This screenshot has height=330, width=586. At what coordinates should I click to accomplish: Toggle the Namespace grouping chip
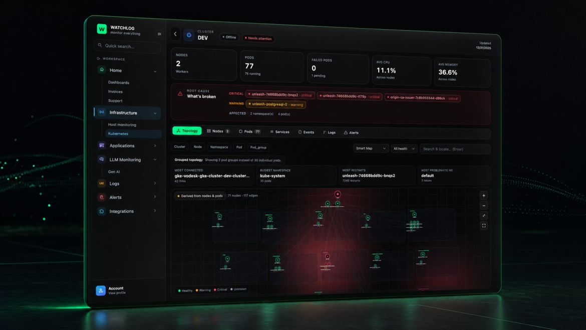click(219, 147)
